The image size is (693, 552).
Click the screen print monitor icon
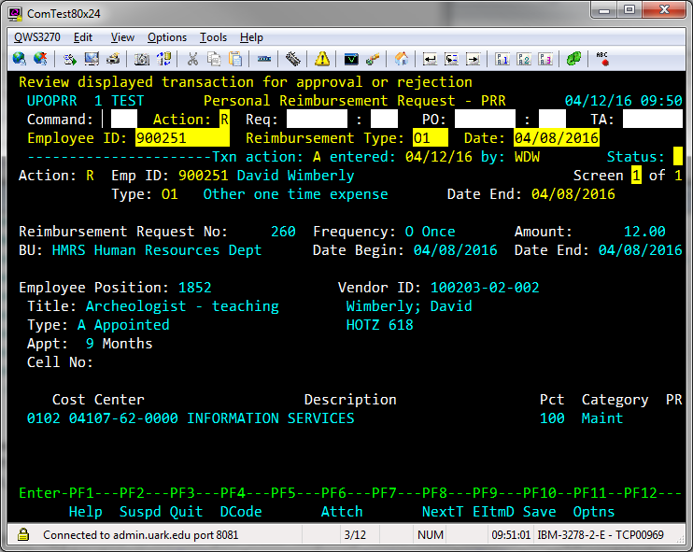point(92,59)
